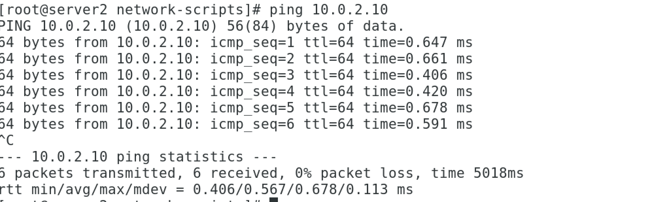
Task: Click the time=0.678 ms value
Action: [x=418, y=108]
